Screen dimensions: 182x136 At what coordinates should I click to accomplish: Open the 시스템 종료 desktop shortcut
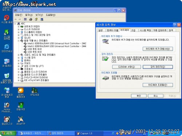(7, 19)
